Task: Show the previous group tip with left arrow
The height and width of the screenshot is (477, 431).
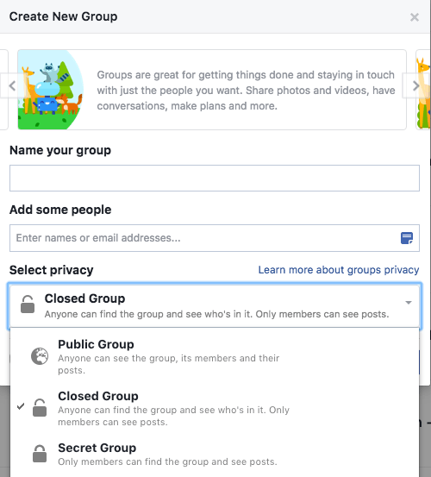Action: (x=12, y=85)
